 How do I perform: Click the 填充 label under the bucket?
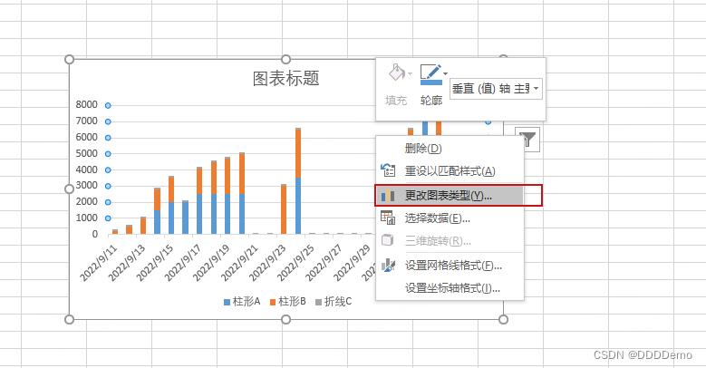coord(396,100)
